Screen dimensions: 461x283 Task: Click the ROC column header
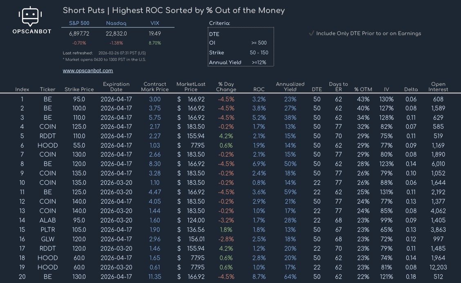pyautogui.click(x=259, y=90)
